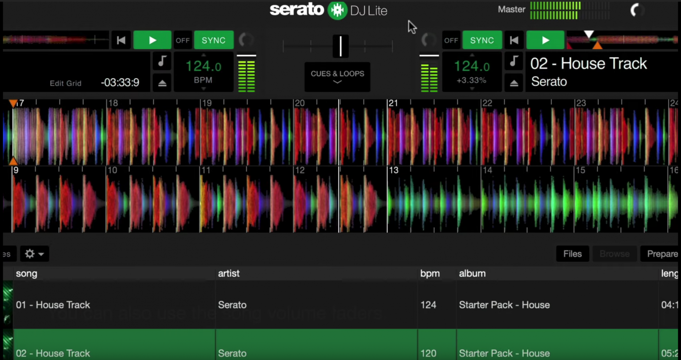Turn off sync on right deck
This screenshot has height=360, width=681.
coord(451,40)
